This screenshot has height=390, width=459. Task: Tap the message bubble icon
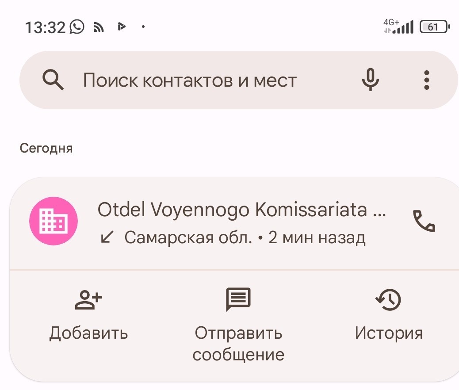click(x=238, y=299)
